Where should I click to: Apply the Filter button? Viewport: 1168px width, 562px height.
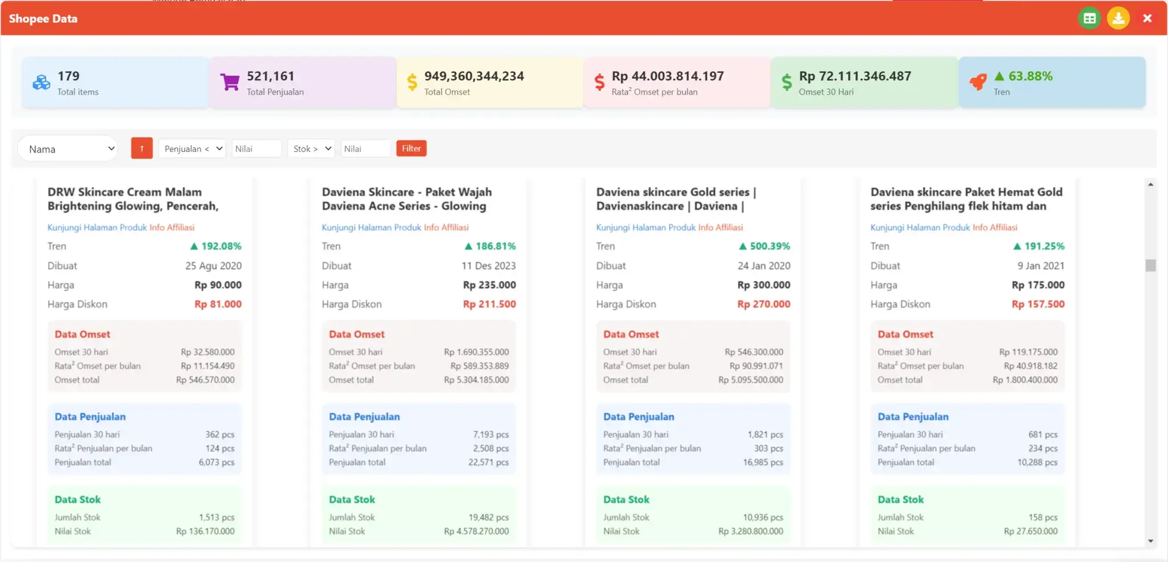[x=411, y=149]
